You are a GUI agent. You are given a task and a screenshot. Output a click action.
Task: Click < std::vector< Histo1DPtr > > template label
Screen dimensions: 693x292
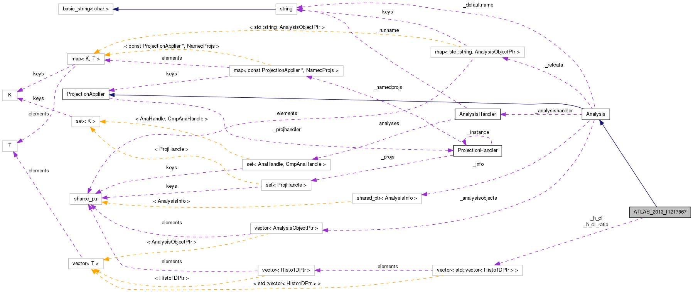click(287, 284)
